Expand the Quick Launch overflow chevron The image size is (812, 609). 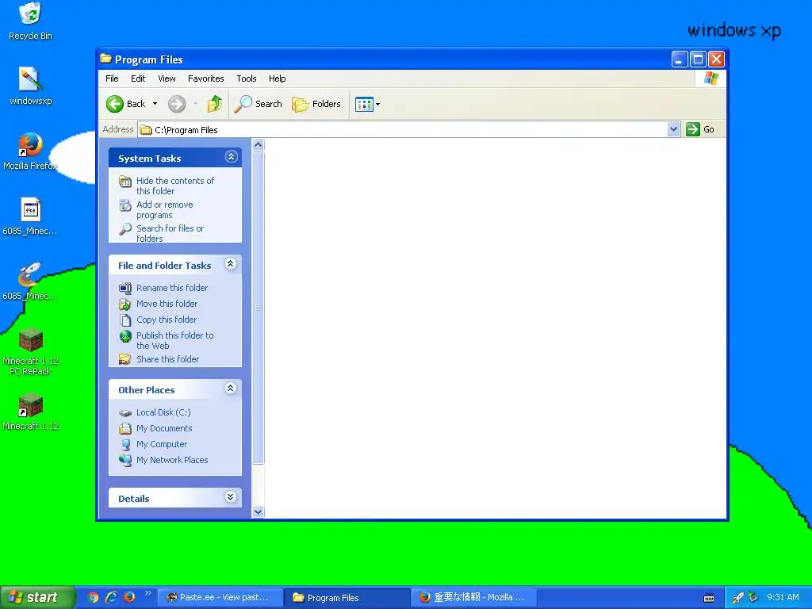[x=147, y=593]
